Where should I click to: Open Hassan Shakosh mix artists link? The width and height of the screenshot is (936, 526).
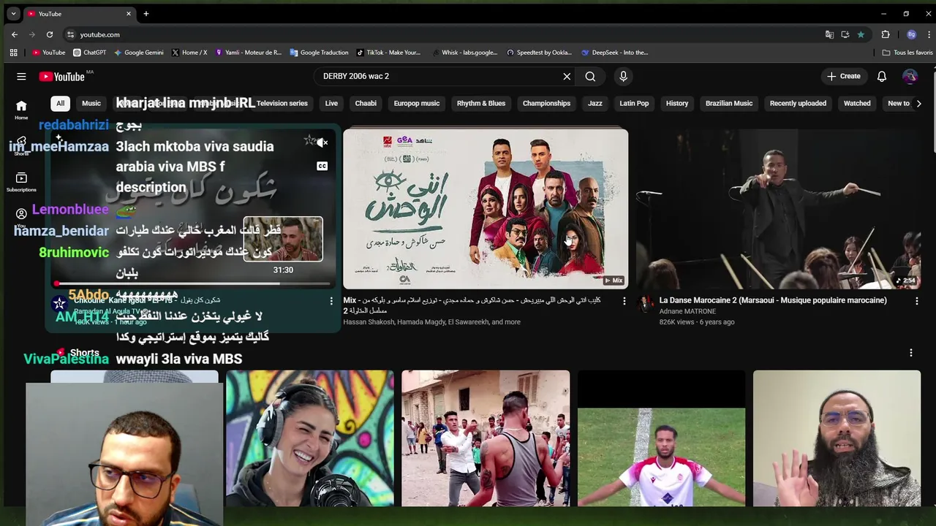[x=431, y=322]
